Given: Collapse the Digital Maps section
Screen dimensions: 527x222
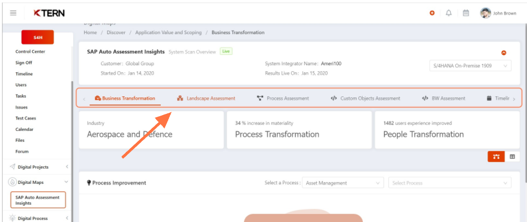Looking at the screenshot, I should coord(66,182).
